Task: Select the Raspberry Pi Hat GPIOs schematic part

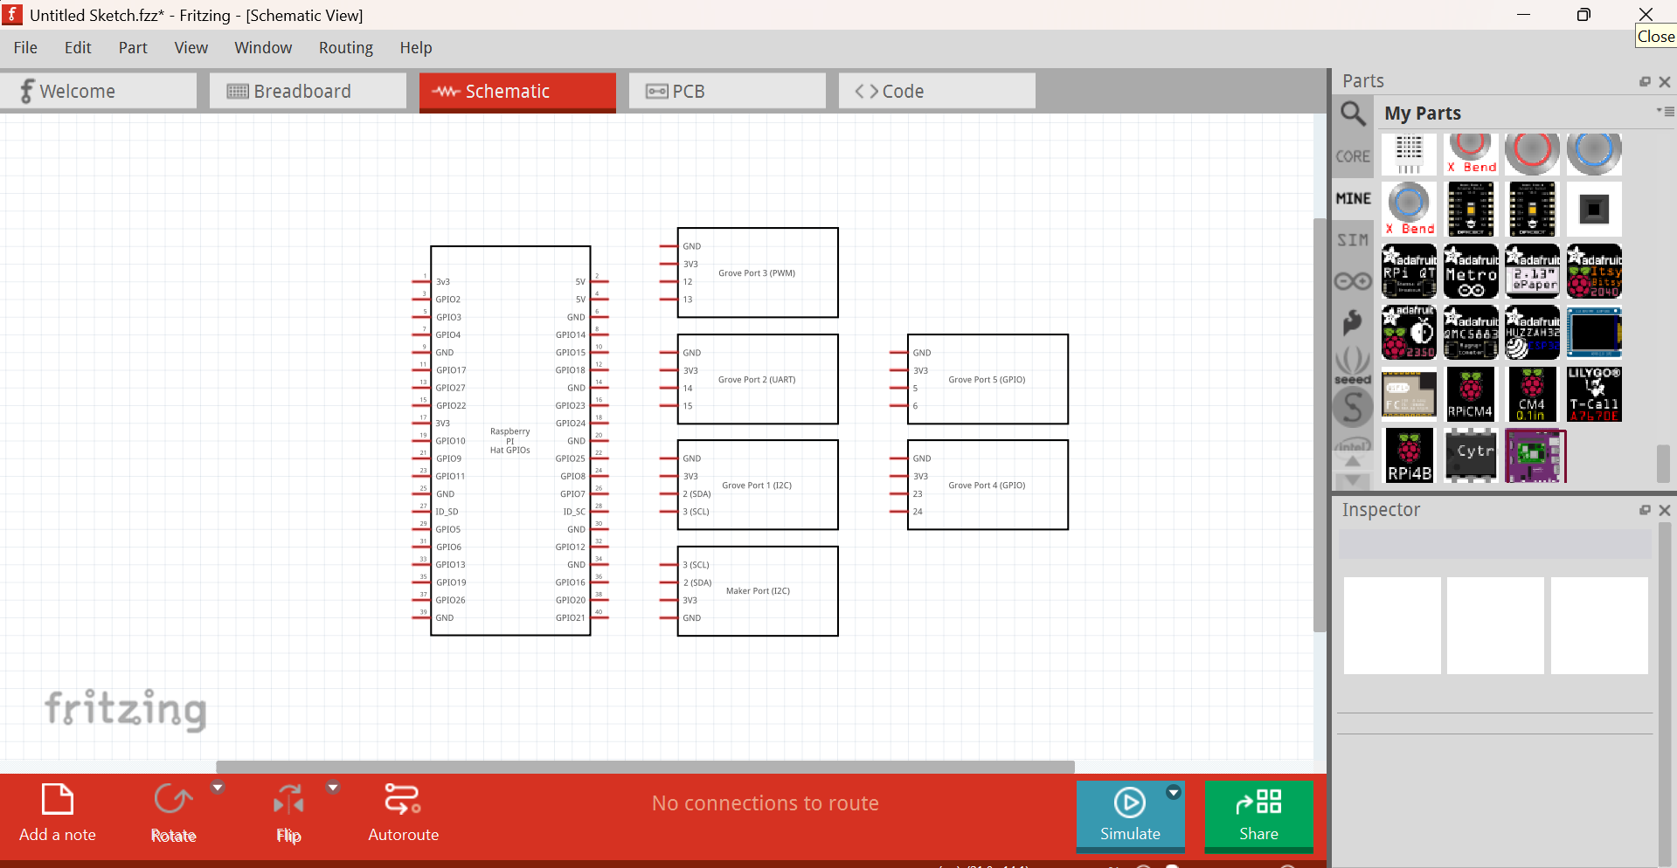Action: click(x=510, y=441)
